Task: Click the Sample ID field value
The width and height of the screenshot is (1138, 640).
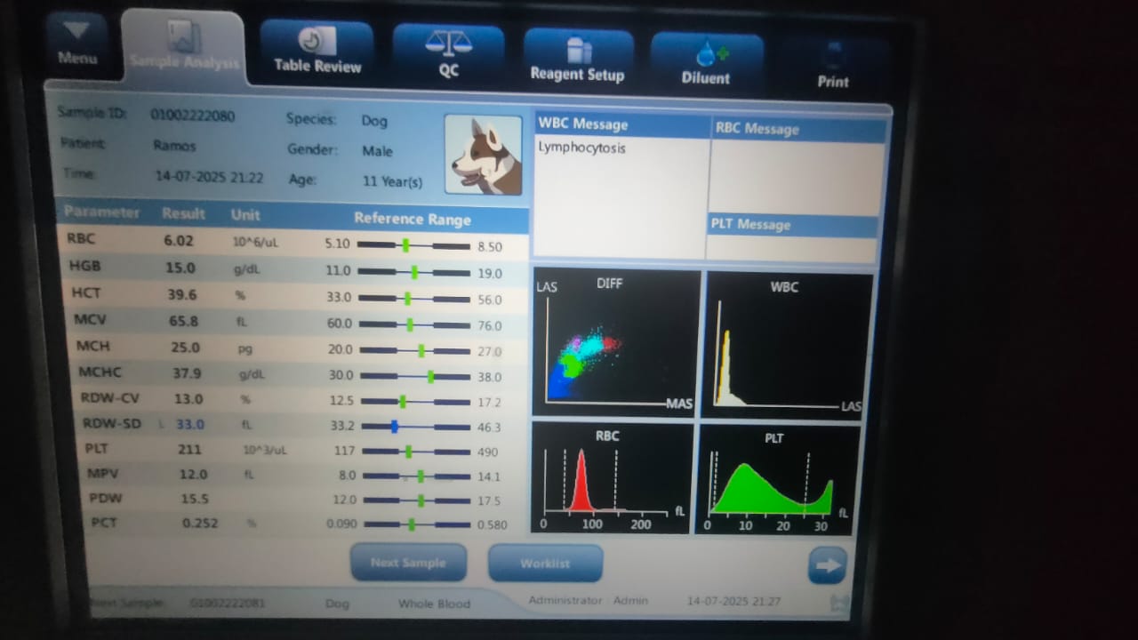Action: 193,115
